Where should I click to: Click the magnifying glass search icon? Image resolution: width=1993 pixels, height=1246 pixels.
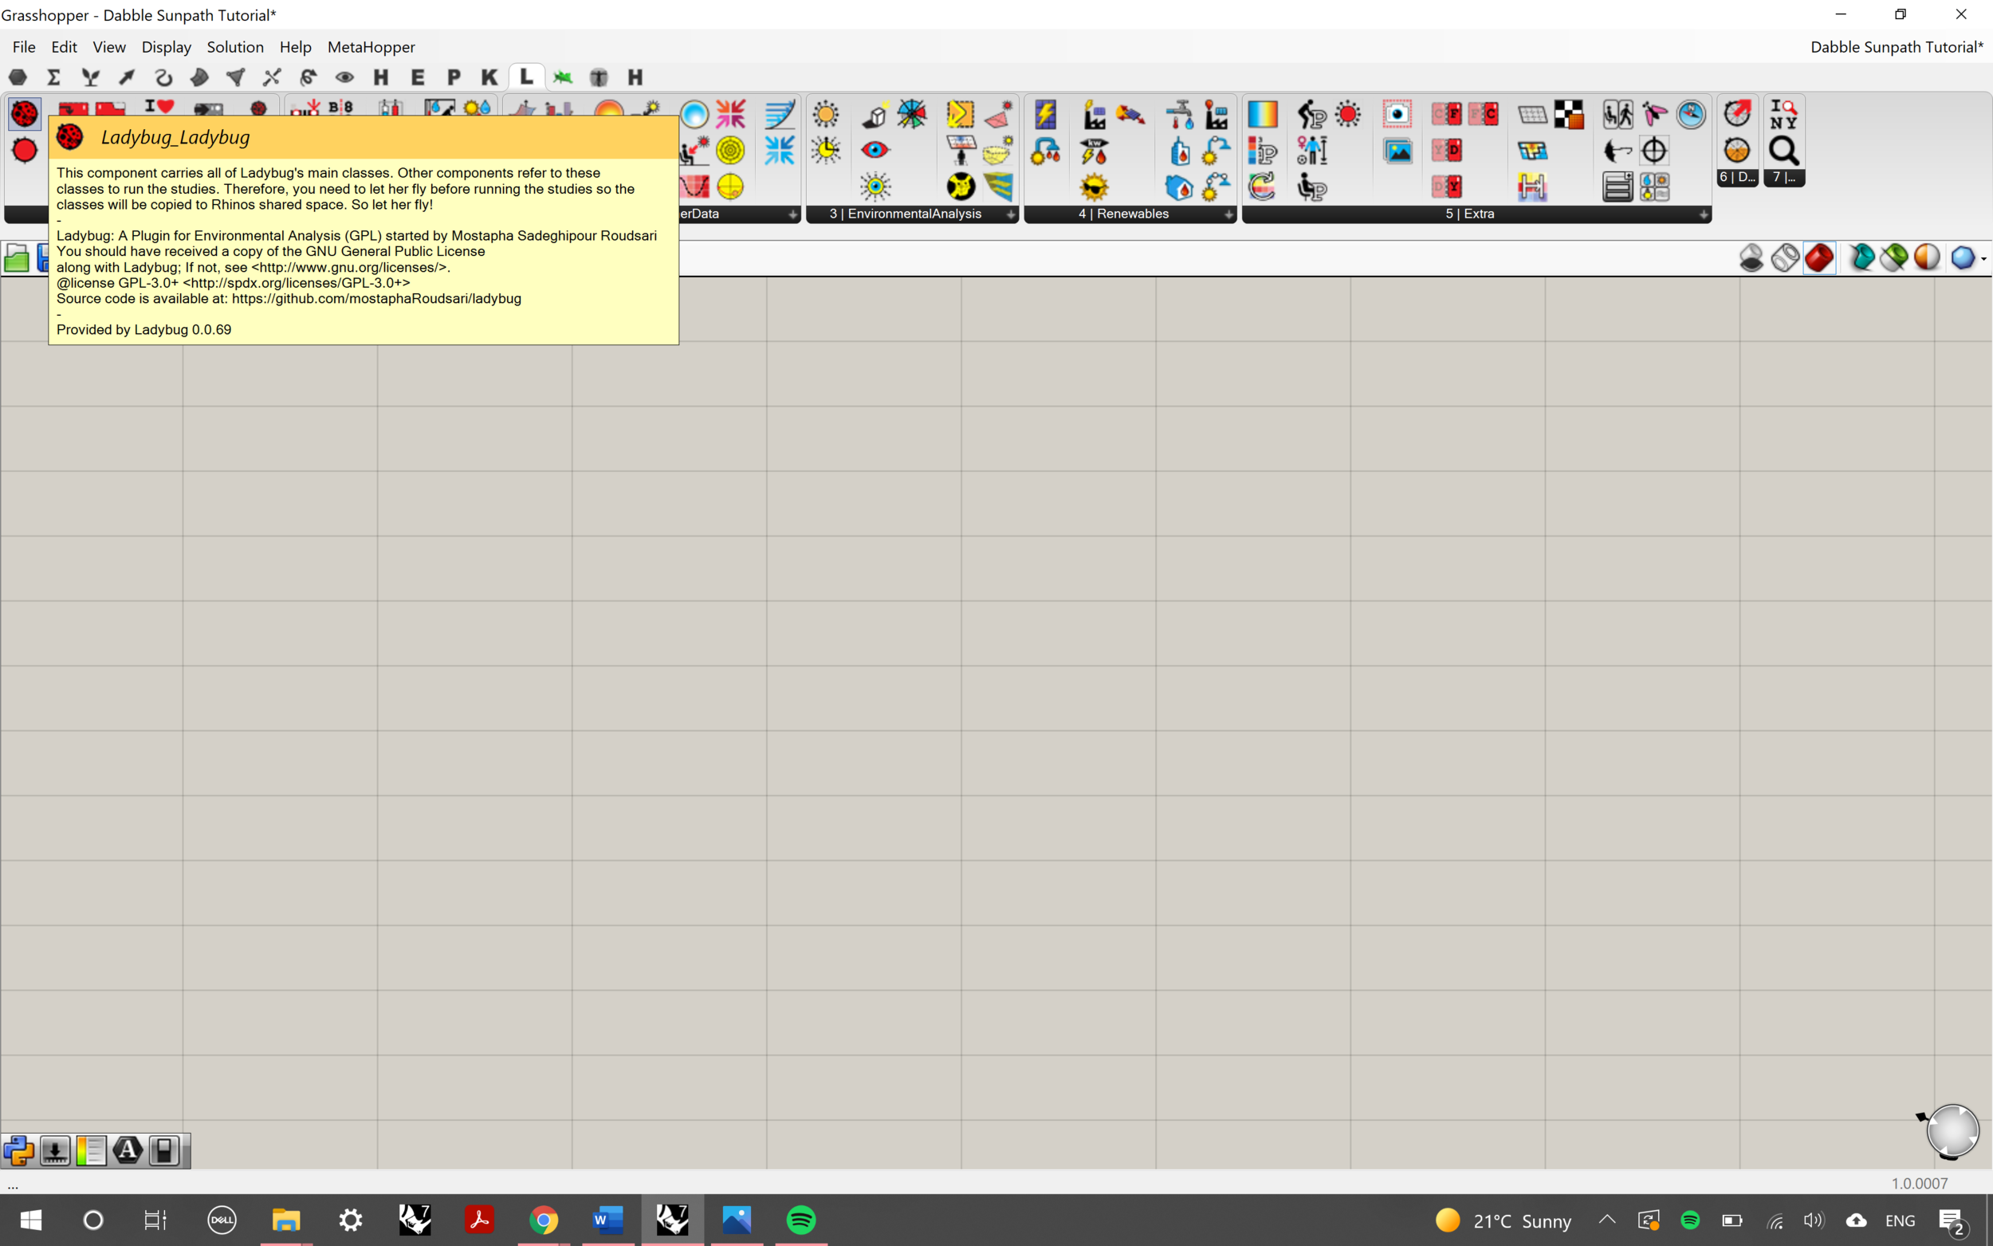click(x=1783, y=151)
